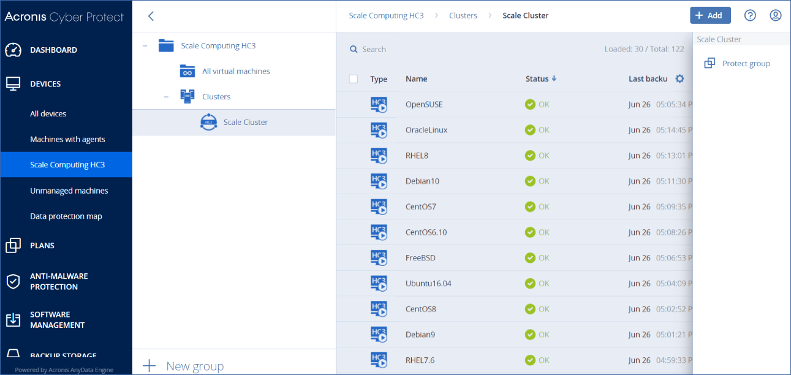
Task: Collapse the Scale Computing HC3 tree node
Action: (x=145, y=46)
